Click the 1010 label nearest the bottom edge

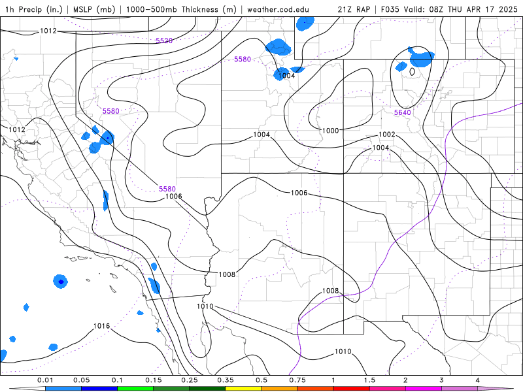[343, 351]
